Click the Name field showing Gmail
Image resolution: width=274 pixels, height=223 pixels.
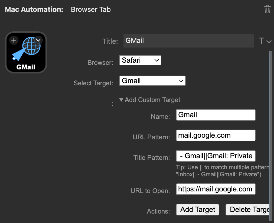tap(216, 115)
